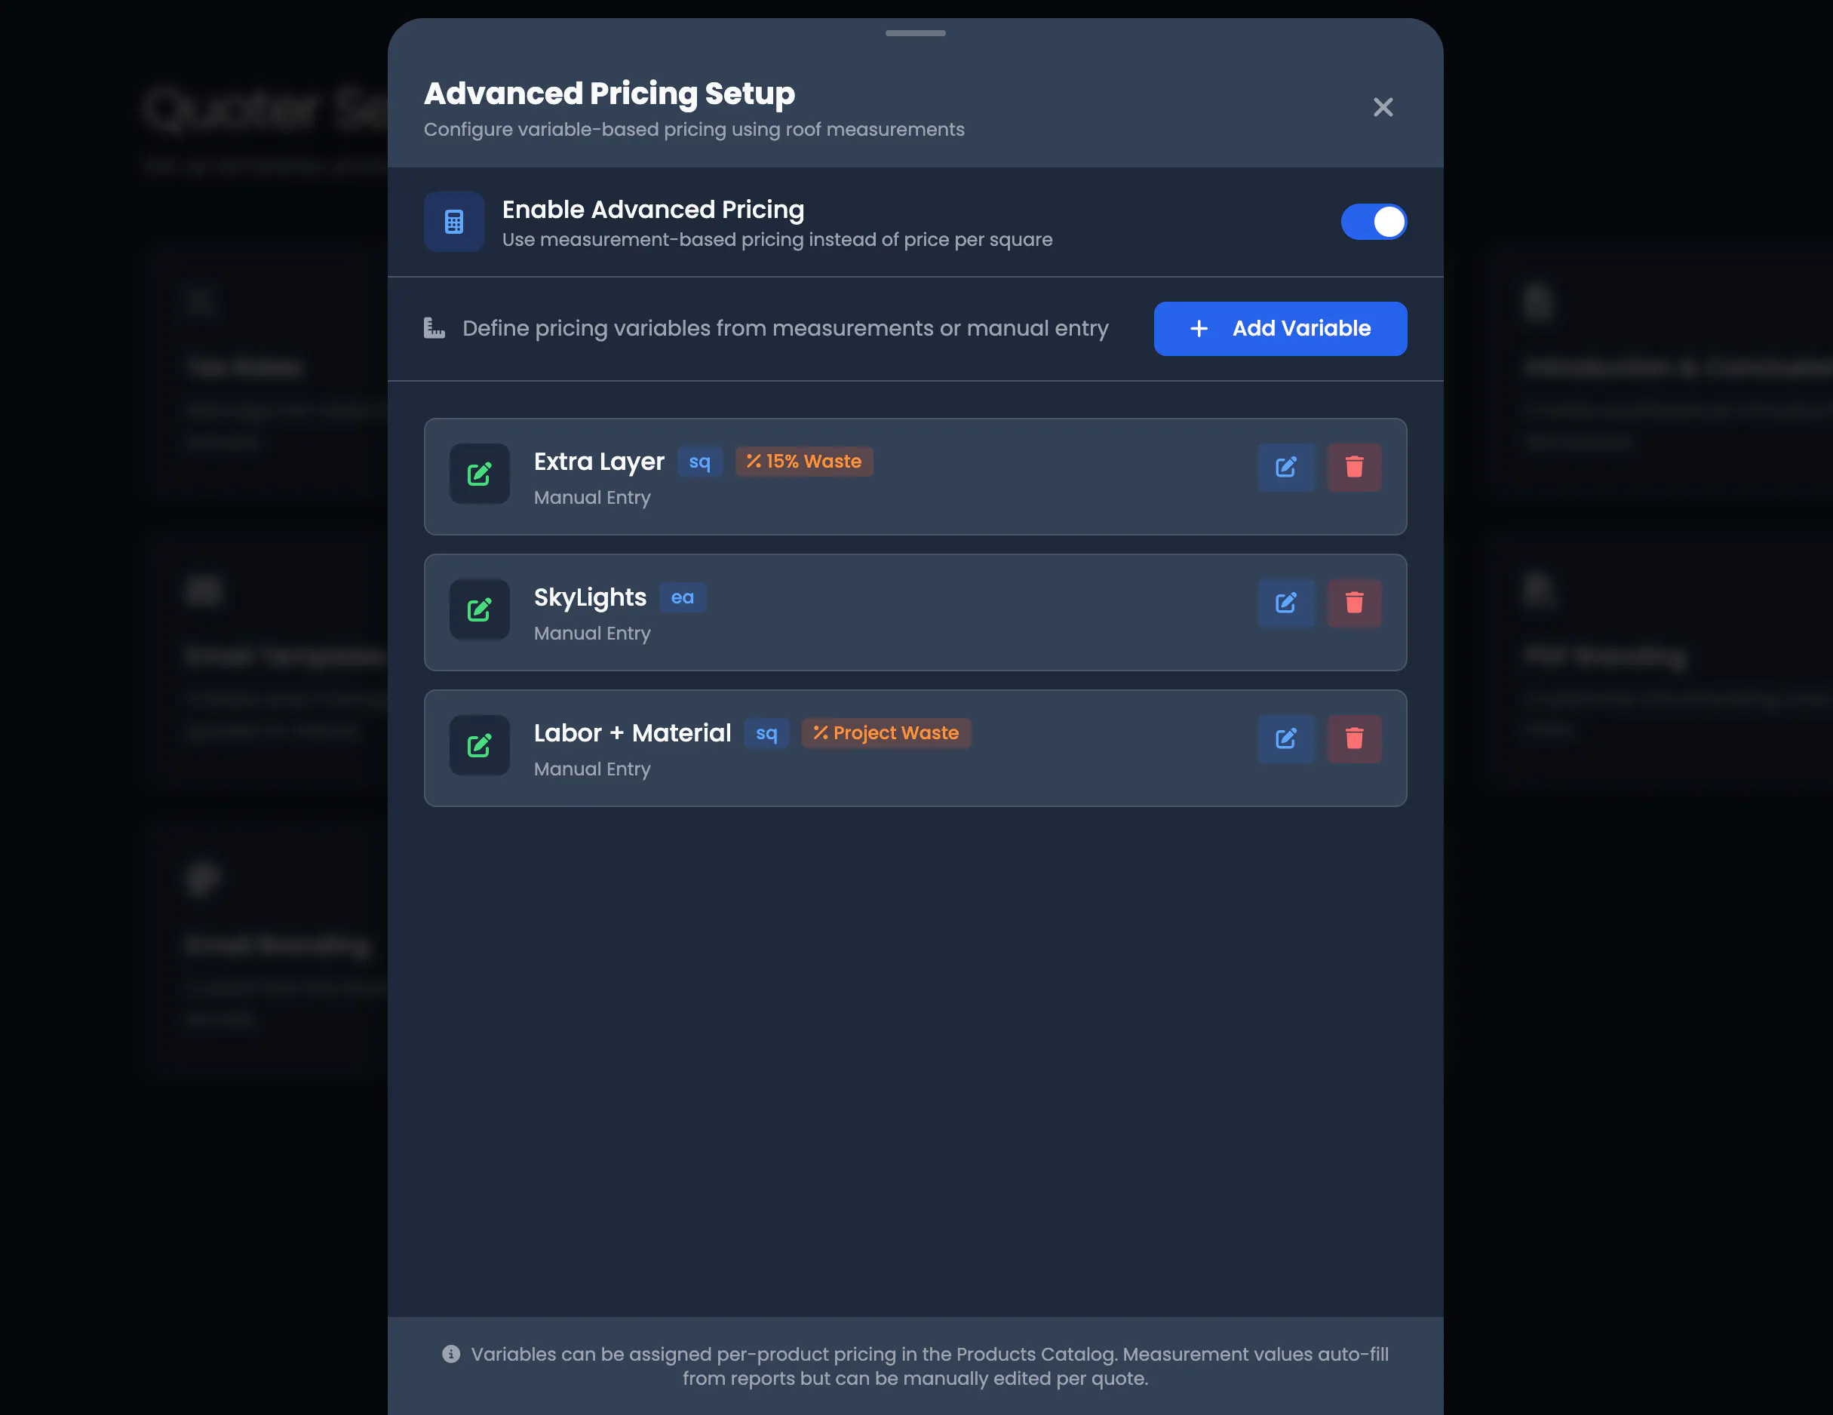Edit the Extra Layer variable
Viewport: 1833px width, 1415px height.
[1286, 468]
